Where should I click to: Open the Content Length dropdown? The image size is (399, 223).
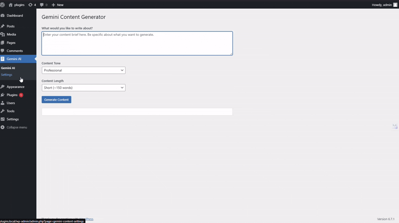(83, 88)
